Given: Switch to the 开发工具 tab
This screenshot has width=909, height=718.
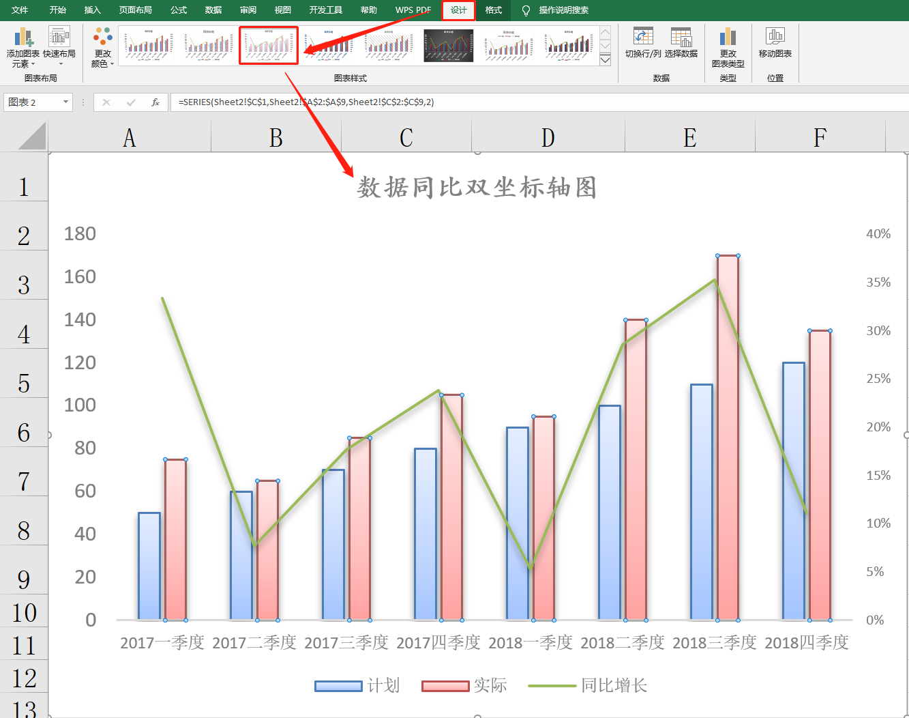Looking at the screenshot, I should pos(325,10).
